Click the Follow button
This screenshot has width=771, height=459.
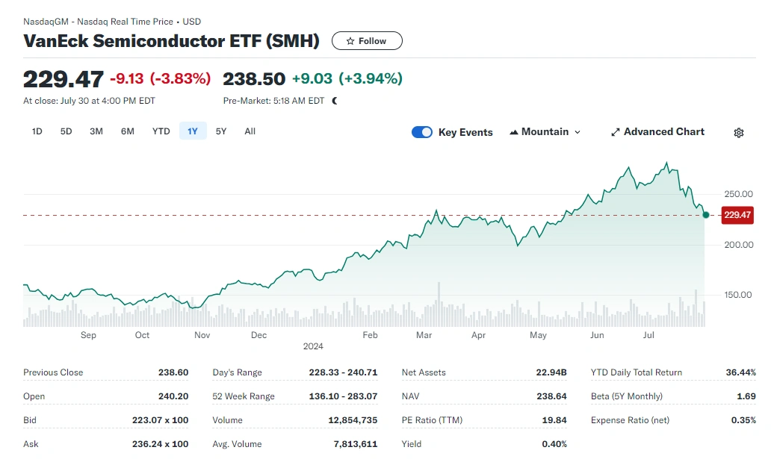click(x=367, y=40)
